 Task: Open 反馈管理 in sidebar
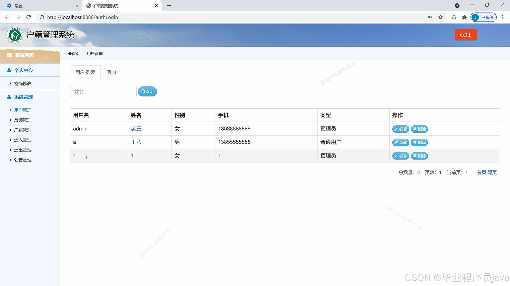23,120
